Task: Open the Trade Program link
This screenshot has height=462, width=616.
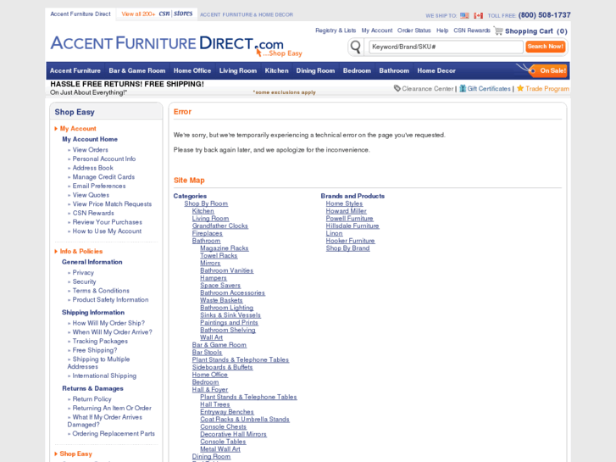Action: coord(547,89)
